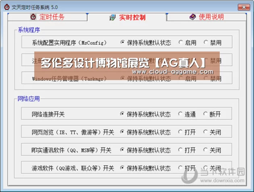The width and height of the screenshot is (254, 192).
Task: Switch to the 定时任务 tab
Action: tap(47, 17)
